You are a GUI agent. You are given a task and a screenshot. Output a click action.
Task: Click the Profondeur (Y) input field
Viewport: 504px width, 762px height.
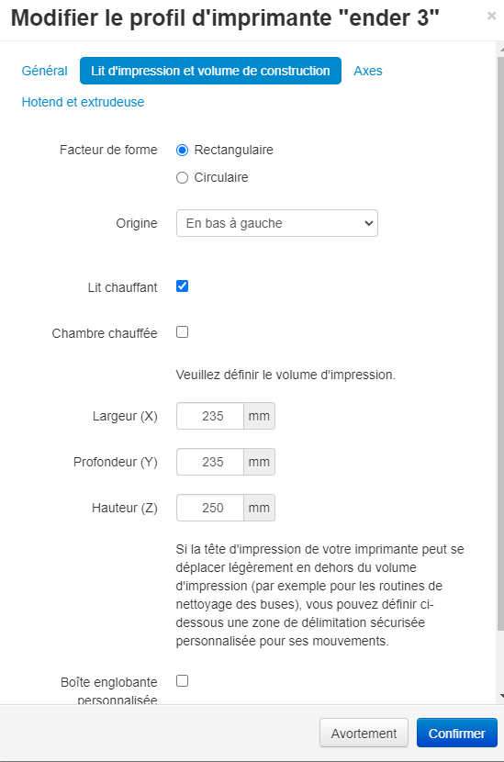click(210, 462)
